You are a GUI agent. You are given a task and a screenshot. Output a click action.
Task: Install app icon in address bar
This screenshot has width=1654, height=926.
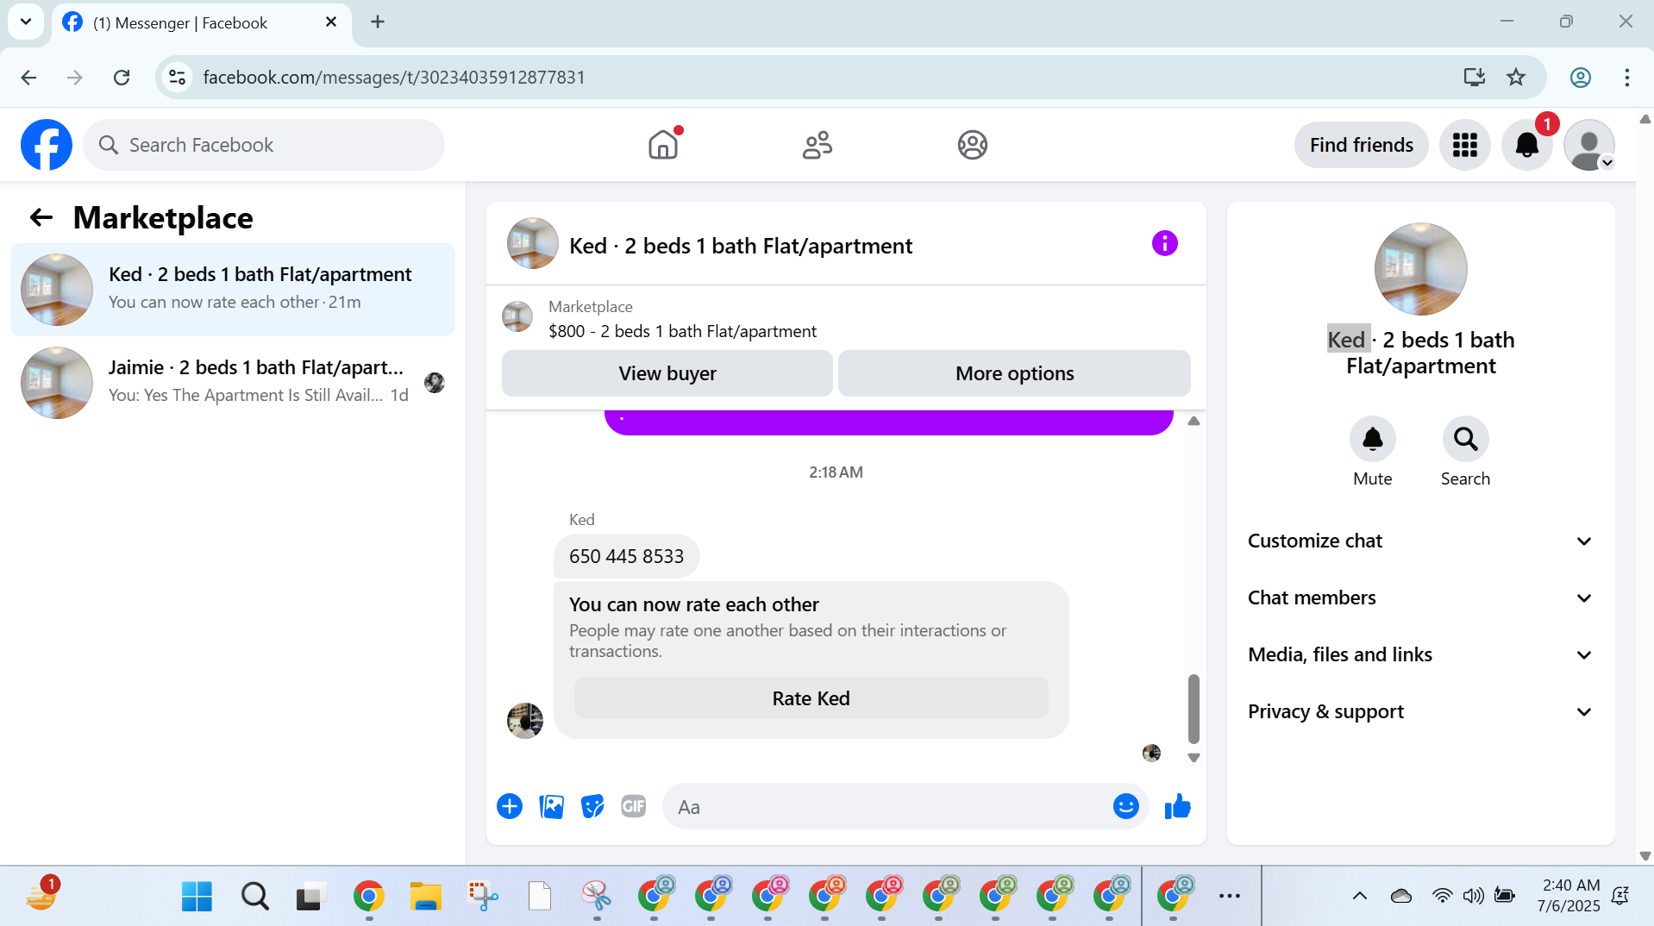point(1474,78)
